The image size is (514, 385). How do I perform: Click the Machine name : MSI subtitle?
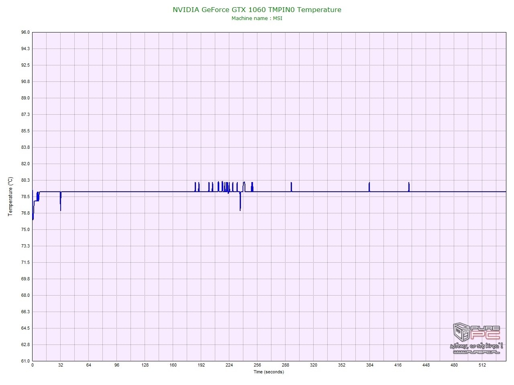257,18
